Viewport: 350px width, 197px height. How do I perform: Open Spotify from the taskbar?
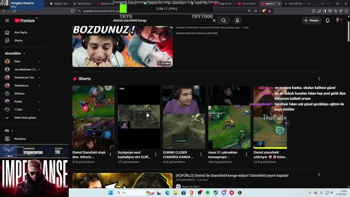click(x=208, y=193)
